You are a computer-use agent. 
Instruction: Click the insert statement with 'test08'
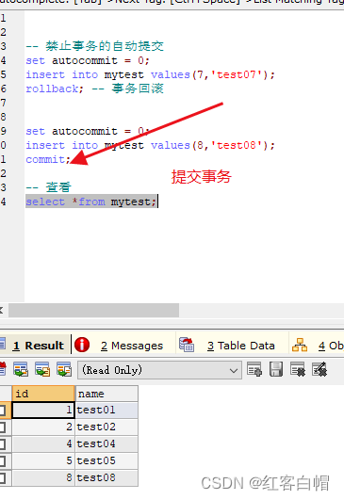click(x=150, y=145)
